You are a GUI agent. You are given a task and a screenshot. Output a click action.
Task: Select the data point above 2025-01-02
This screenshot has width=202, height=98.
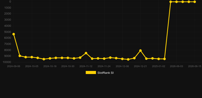point(159,59)
